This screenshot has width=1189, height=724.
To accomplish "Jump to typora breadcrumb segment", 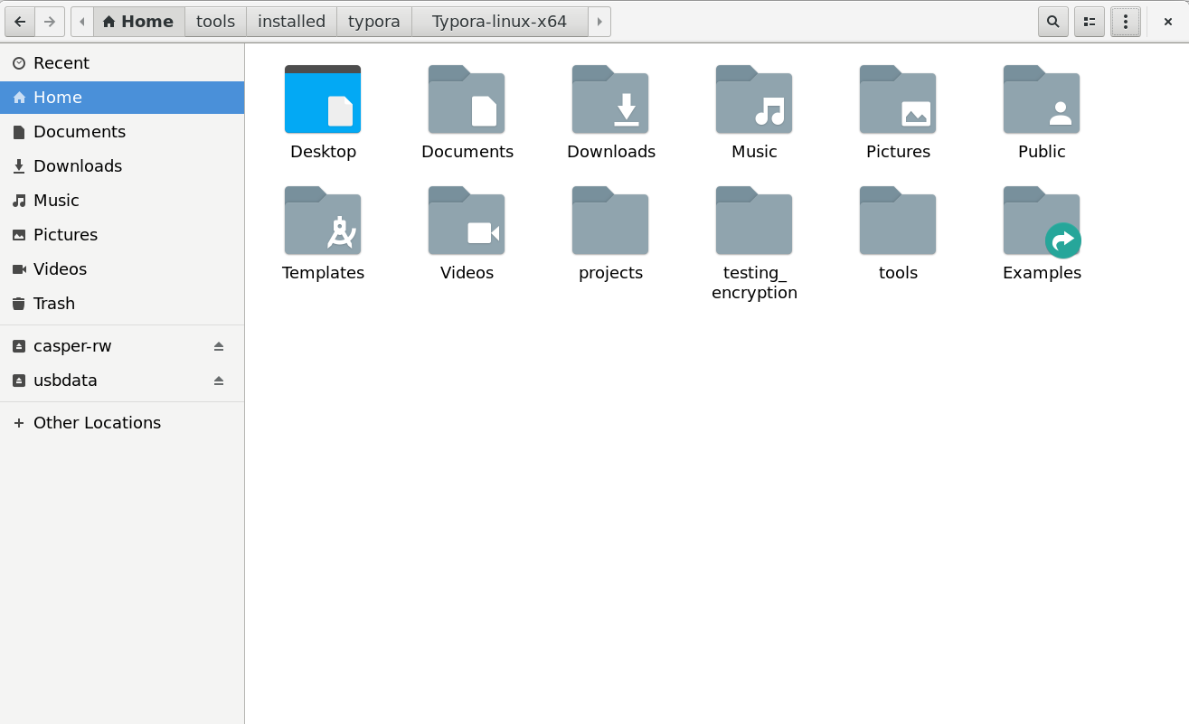I will coord(373,21).
